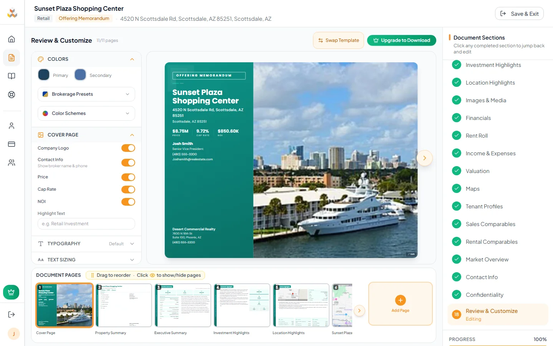Toggle off NOI on the cover page
The width and height of the screenshot is (553, 346).
point(128,201)
